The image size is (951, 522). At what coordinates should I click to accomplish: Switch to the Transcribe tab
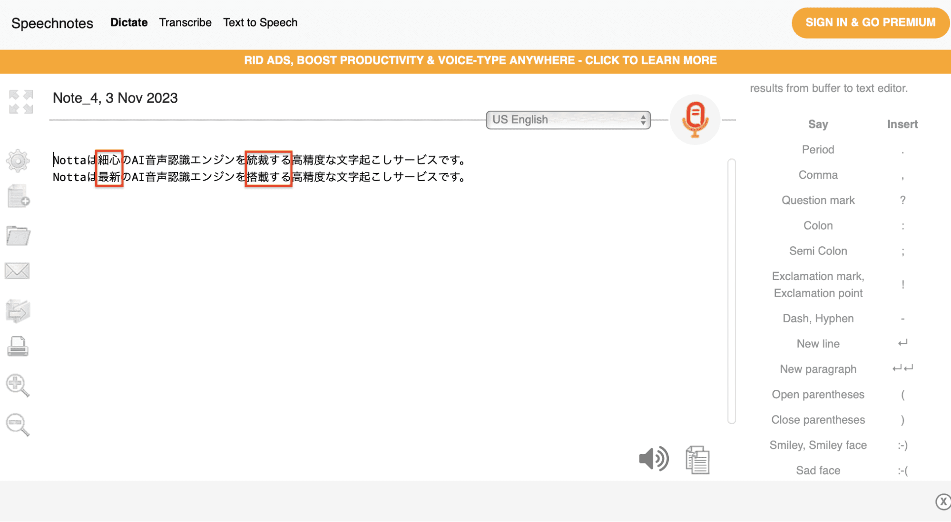(185, 22)
